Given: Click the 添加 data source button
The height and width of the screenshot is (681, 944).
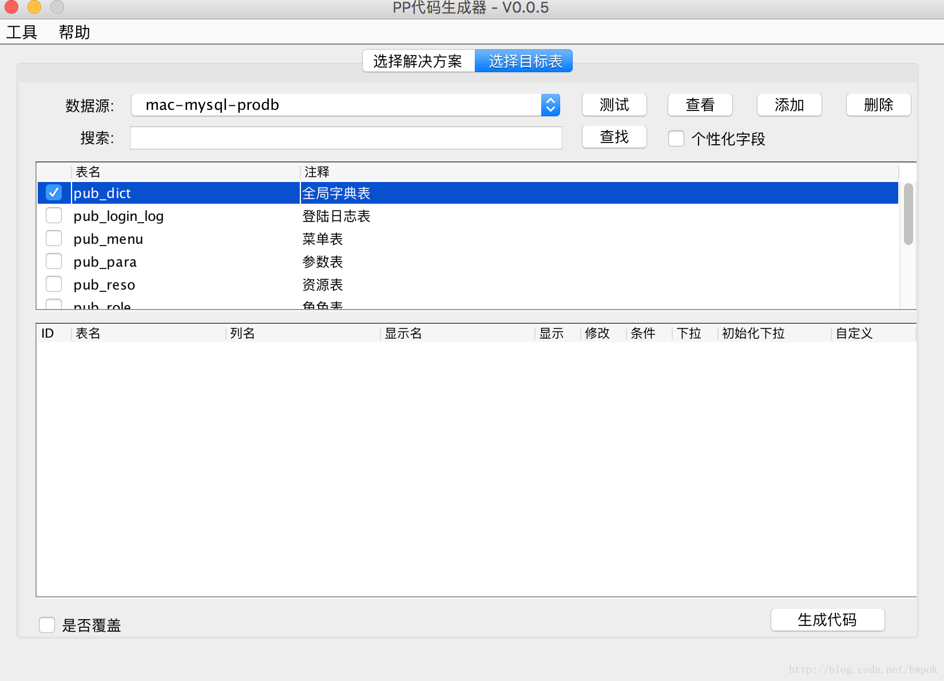Looking at the screenshot, I should (790, 105).
